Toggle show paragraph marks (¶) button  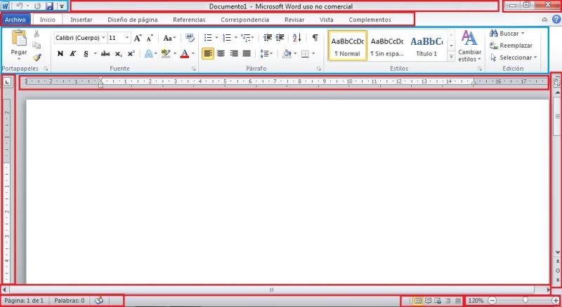coord(315,37)
